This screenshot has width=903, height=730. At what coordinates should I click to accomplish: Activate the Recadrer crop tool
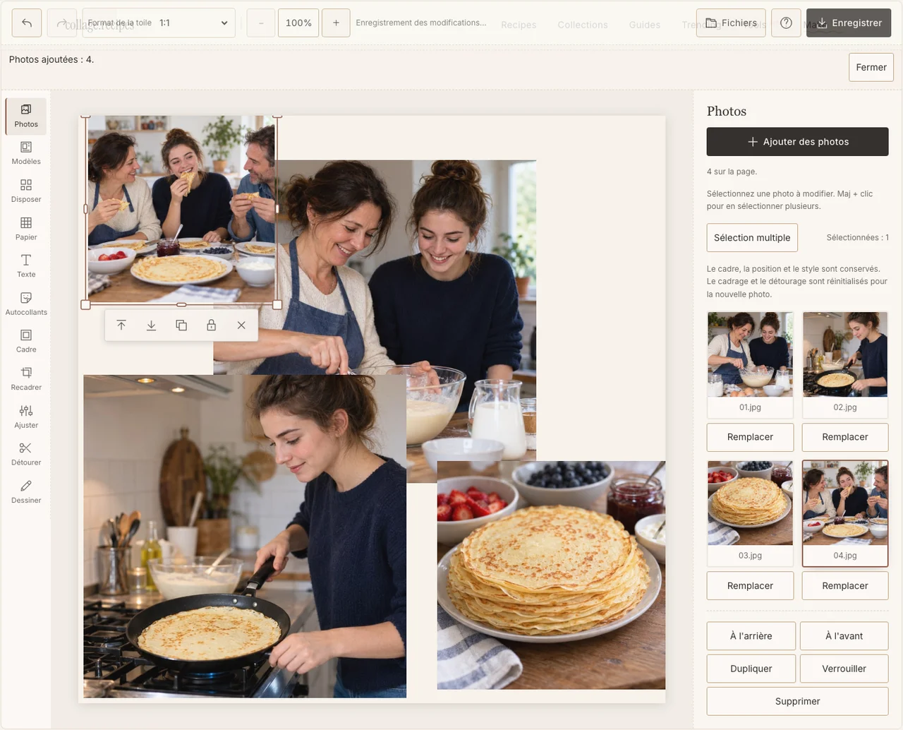pos(26,379)
